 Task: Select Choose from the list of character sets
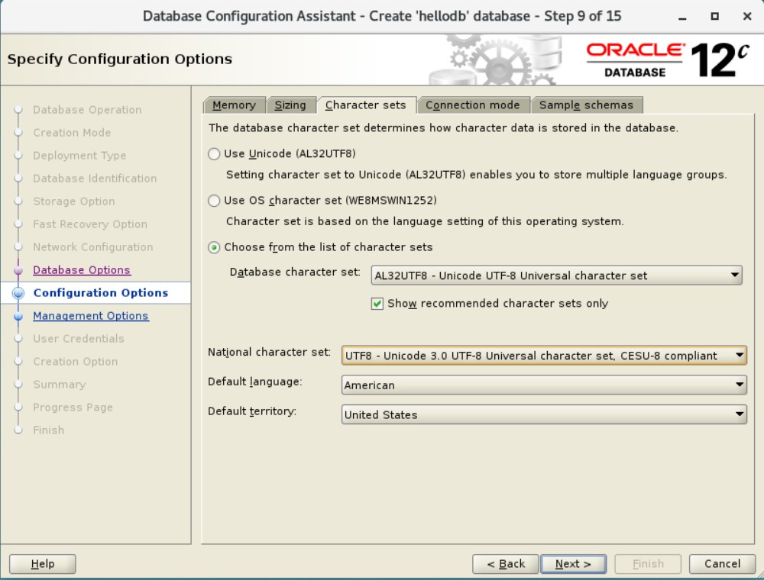point(214,247)
